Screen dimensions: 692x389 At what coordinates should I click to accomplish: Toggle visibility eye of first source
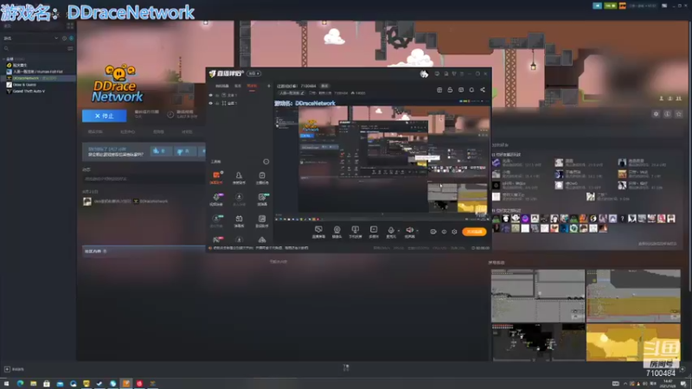point(210,95)
